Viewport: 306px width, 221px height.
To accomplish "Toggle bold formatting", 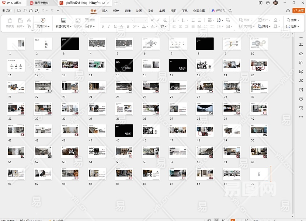I will click(103, 27).
